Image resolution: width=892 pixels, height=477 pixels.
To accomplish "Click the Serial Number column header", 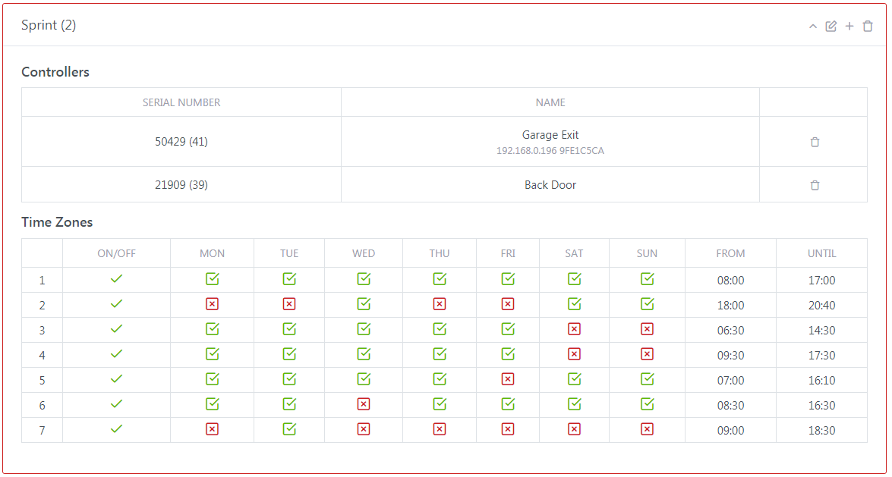I will pyautogui.click(x=181, y=102).
